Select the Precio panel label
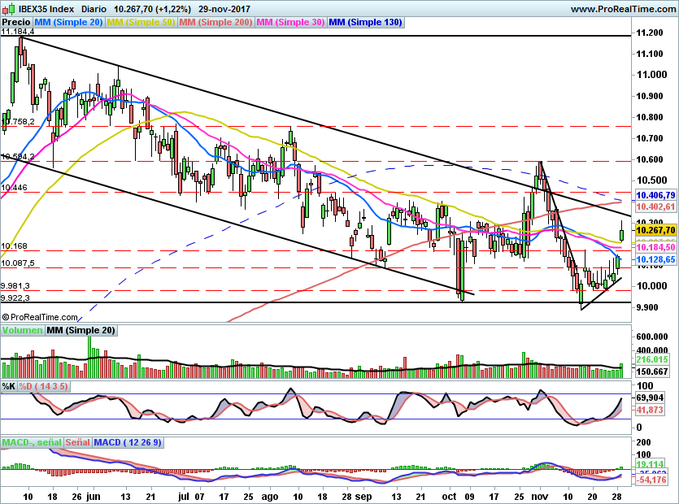 tap(15, 22)
